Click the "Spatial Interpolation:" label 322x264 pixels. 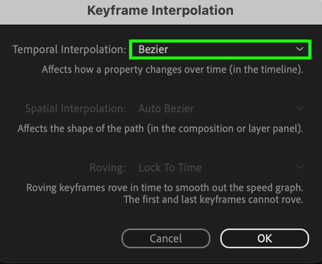tap(76, 108)
